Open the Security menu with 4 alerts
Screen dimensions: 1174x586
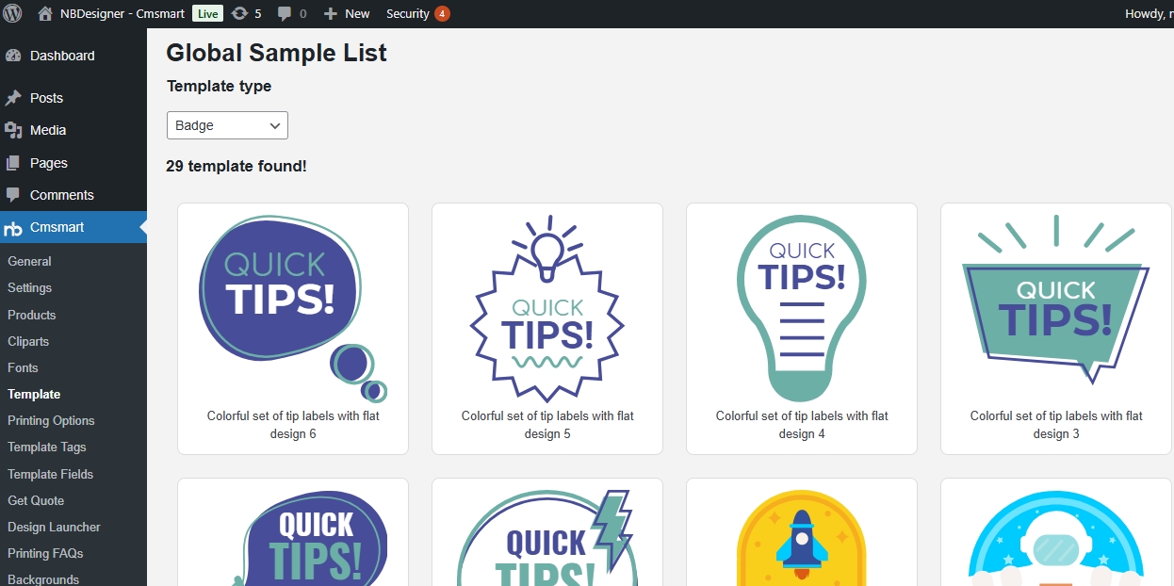pyautogui.click(x=416, y=14)
